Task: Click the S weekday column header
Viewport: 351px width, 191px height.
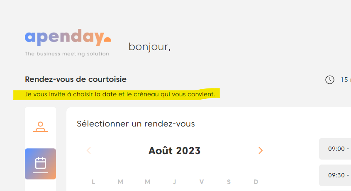Action: pyautogui.click(x=229, y=182)
